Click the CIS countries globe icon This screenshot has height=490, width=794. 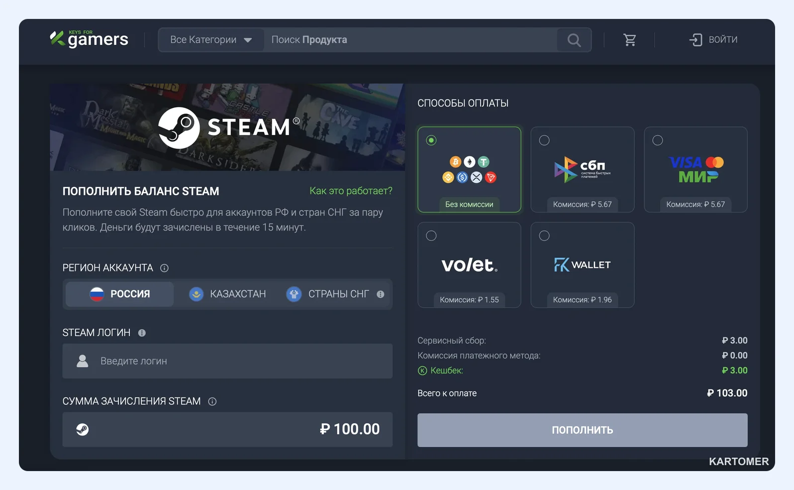click(294, 294)
